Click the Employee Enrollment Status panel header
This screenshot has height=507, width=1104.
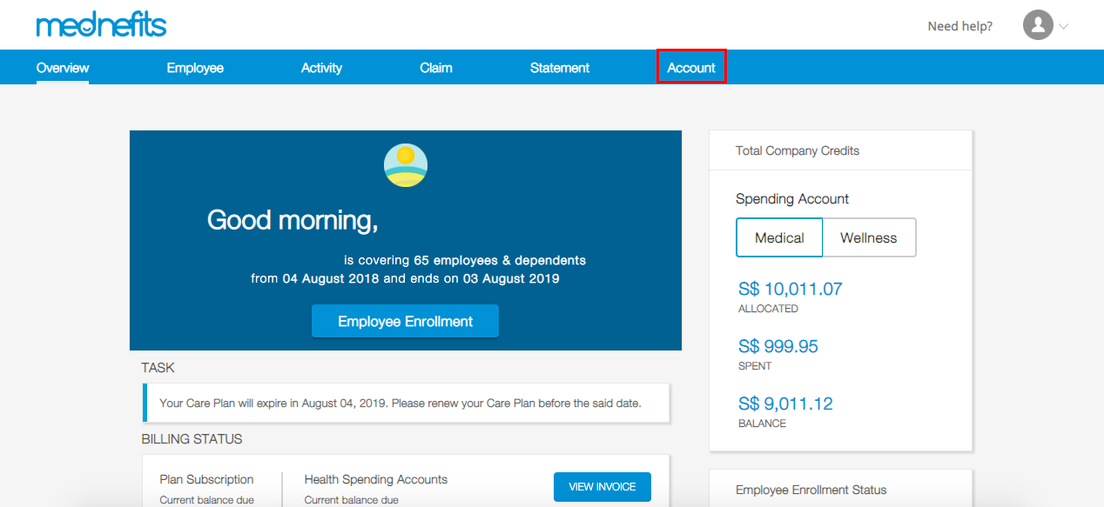pyautogui.click(x=810, y=490)
